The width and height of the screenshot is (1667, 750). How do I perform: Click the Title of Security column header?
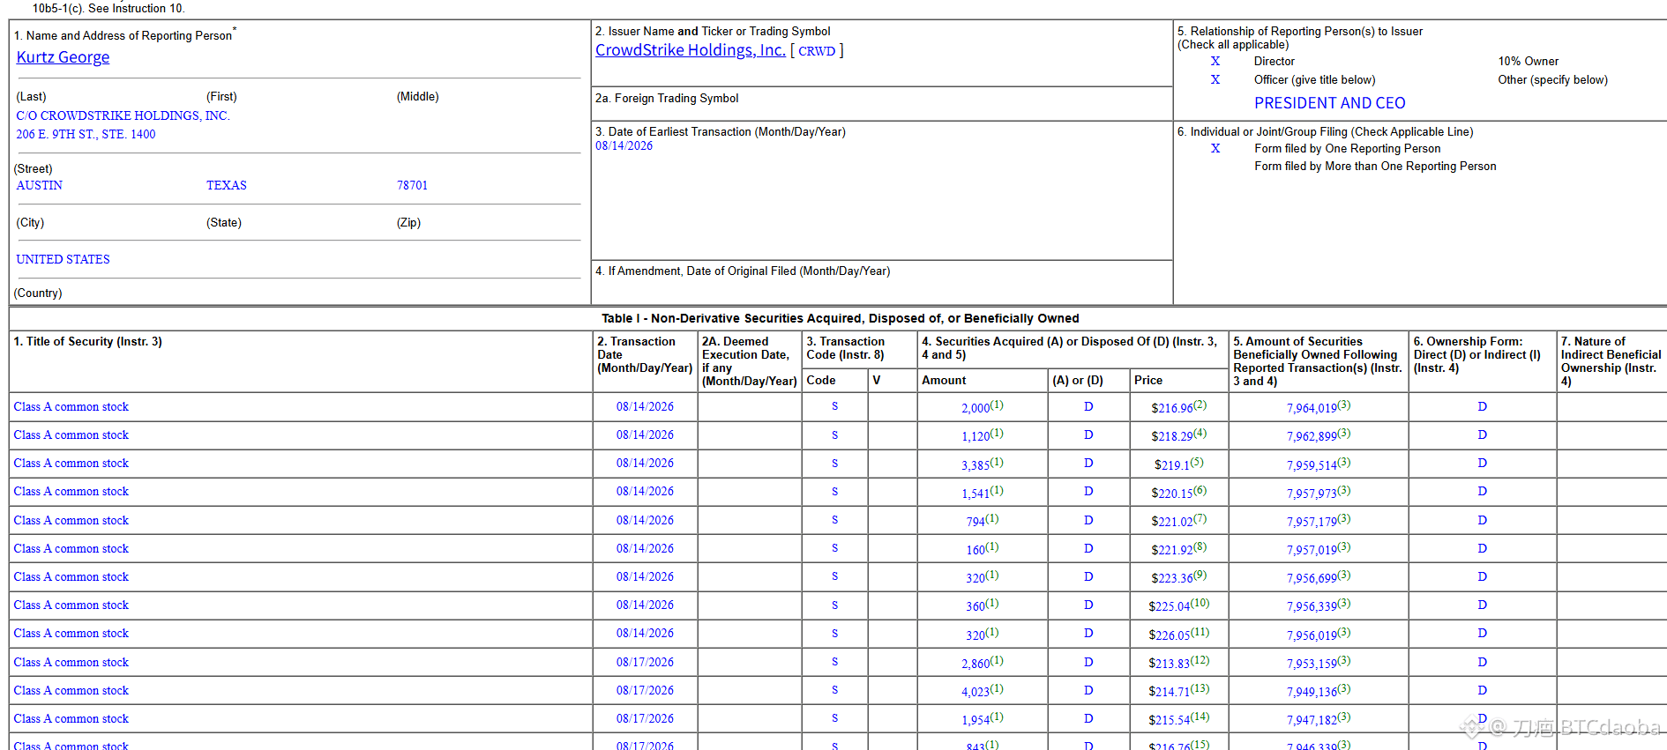88,341
